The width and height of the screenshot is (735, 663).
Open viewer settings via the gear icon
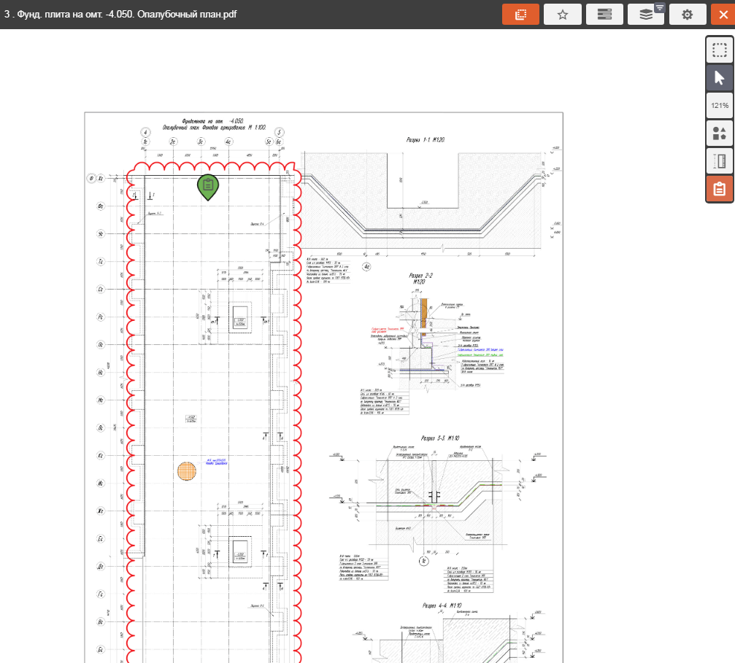(x=687, y=15)
